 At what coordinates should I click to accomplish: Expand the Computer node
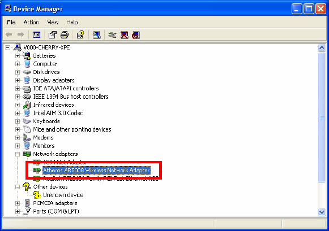tap(18, 64)
